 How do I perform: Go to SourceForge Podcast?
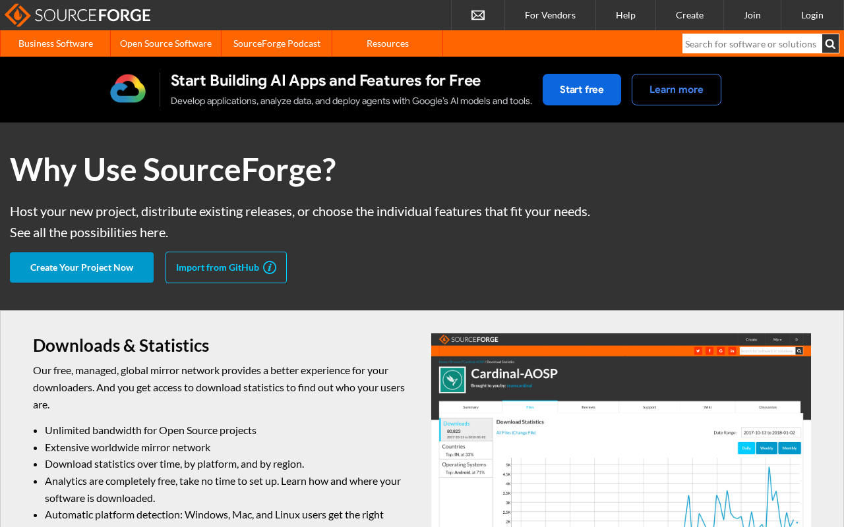pyautogui.click(x=277, y=43)
